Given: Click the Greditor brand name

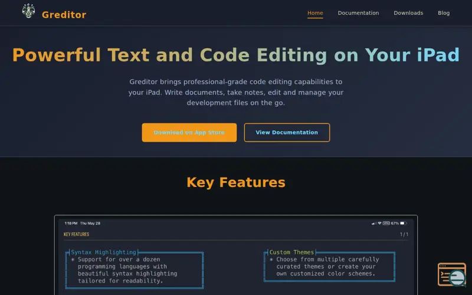Looking at the screenshot, I should tap(64, 14).
